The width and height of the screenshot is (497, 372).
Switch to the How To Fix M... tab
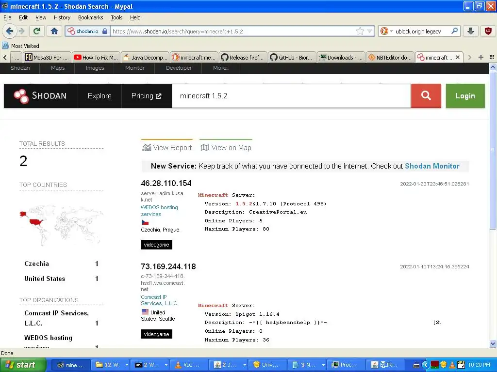(x=96, y=58)
